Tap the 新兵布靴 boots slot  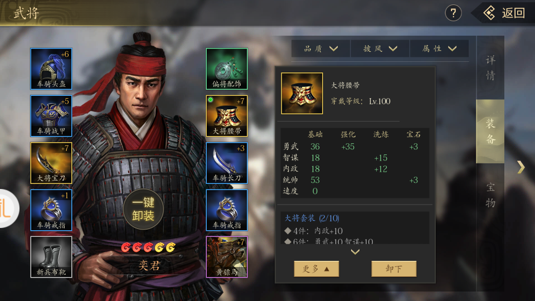(51, 257)
